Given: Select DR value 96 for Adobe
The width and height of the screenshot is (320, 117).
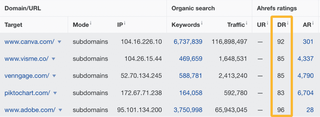Looking at the screenshot, I should click(x=281, y=110).
